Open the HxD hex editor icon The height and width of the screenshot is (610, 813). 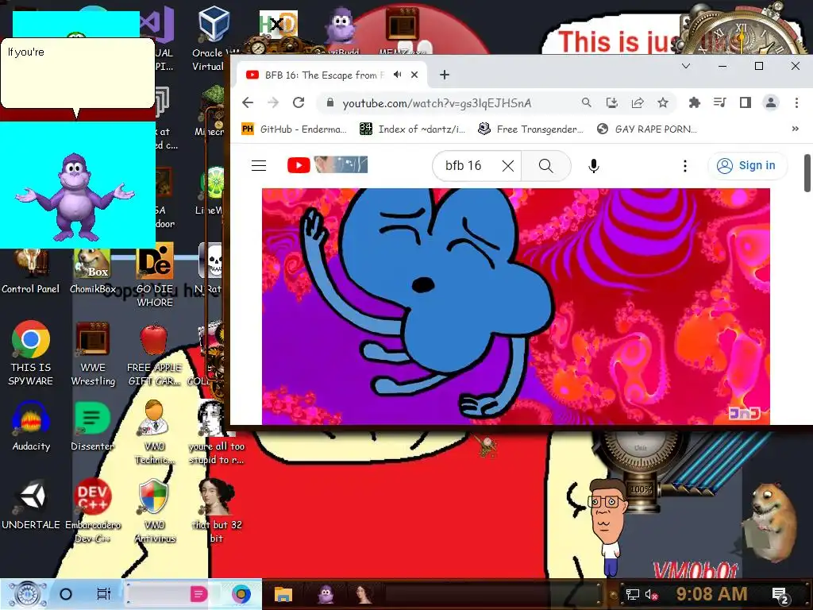click(x=279, y=25)
